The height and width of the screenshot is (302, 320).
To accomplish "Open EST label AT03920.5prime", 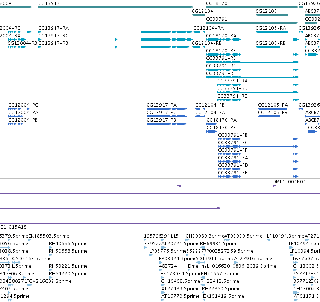I will [x=243, y=236].
